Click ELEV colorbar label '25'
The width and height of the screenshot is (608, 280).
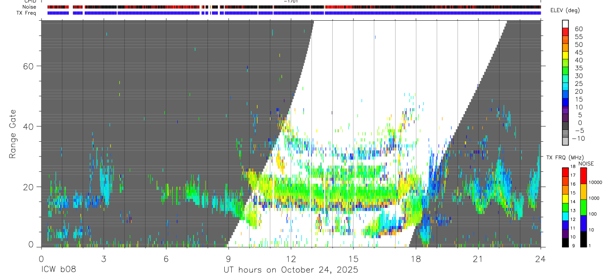(x=579, y=84)
